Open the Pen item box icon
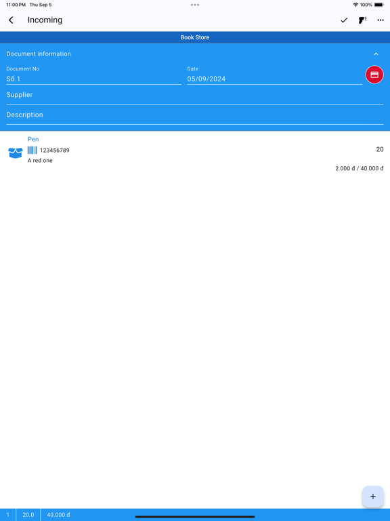 (x=16, y=153)
